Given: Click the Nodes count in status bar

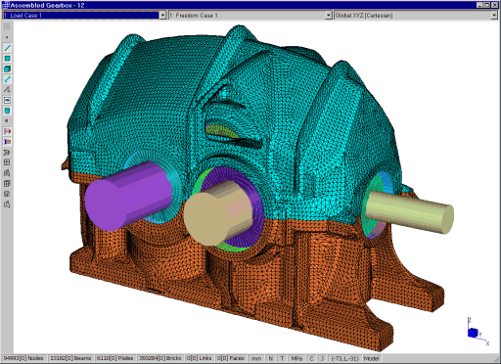Looking at the screenshot, I should tap(23, 358).
